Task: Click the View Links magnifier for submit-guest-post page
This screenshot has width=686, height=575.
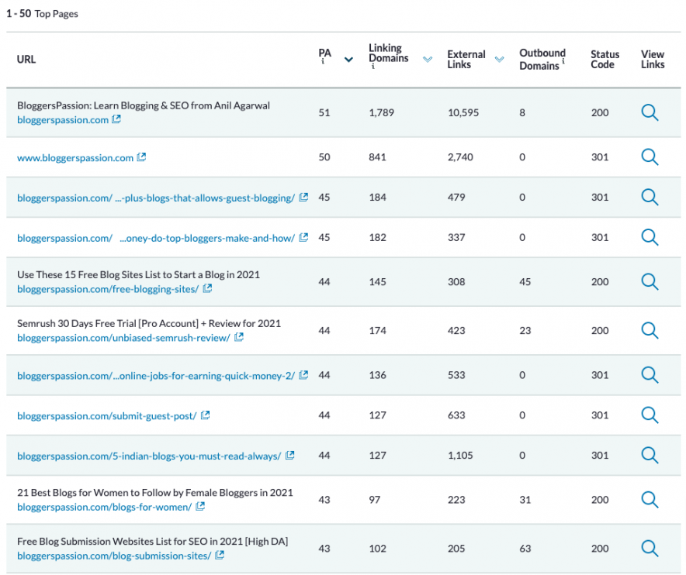Action: (650, 416)
